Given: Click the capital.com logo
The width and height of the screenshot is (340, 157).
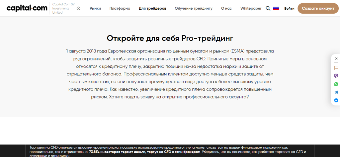Looking at the screenshot, I should coord(27,8).
